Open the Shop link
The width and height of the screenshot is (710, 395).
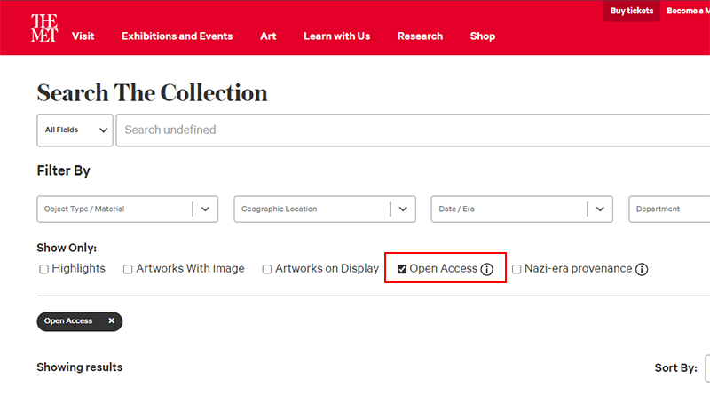click(483, 36)
